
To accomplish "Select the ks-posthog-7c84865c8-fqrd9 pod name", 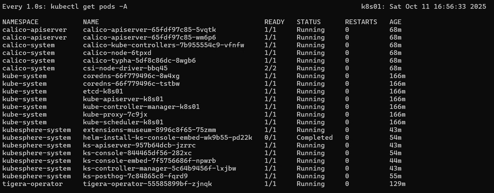I will click(x=135, y=176).
